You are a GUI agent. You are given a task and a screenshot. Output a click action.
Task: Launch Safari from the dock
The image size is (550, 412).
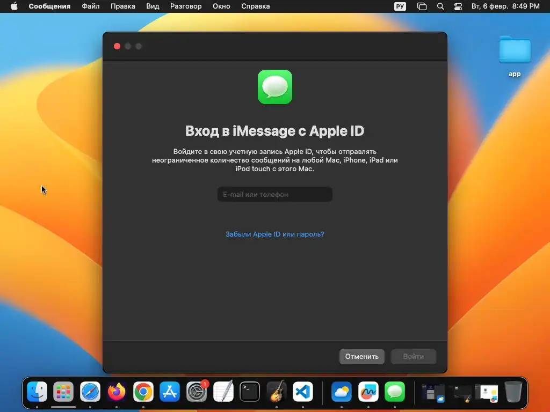[x=90, y=391]
